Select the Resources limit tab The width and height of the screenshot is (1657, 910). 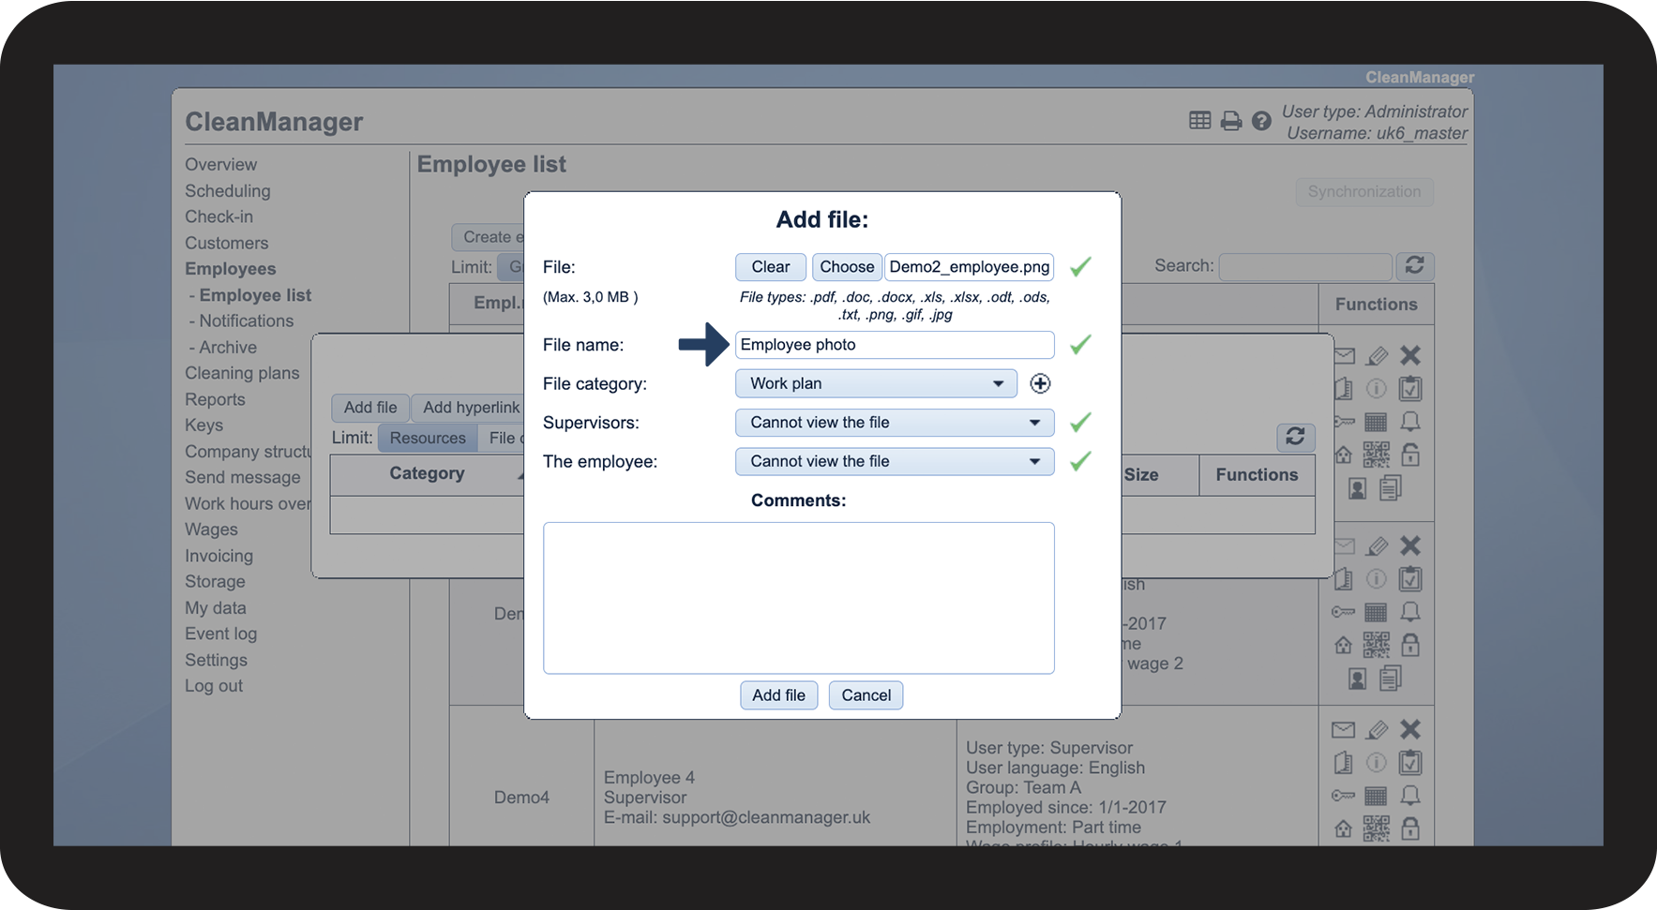(x=428, y=438)
